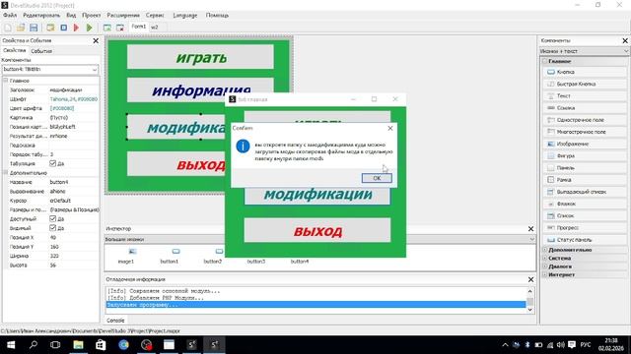This screenshot has height=354, width=631.
Task: Open Microsoft Store from the taskbar
Action: pyautogui.click(x=101, y=345)
